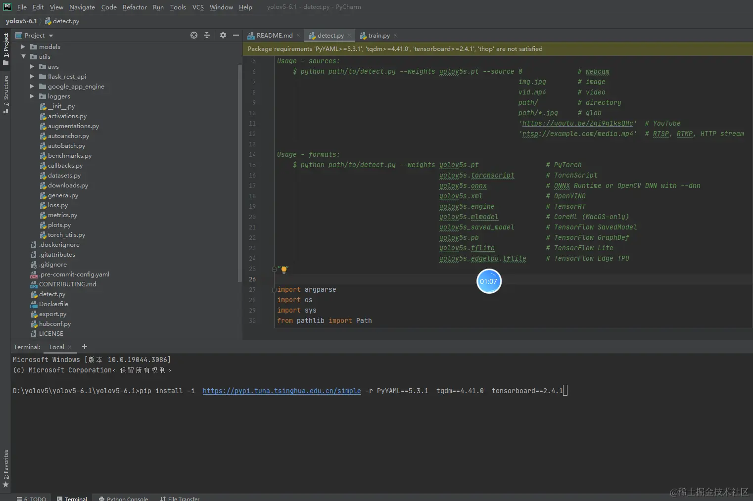
Task: Close the Local terminal tab
Action: 70,347
